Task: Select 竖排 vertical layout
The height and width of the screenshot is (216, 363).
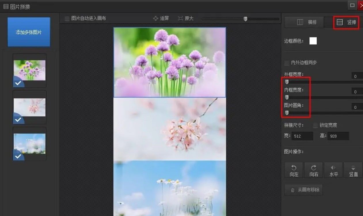Action: (x=346, y=22)
